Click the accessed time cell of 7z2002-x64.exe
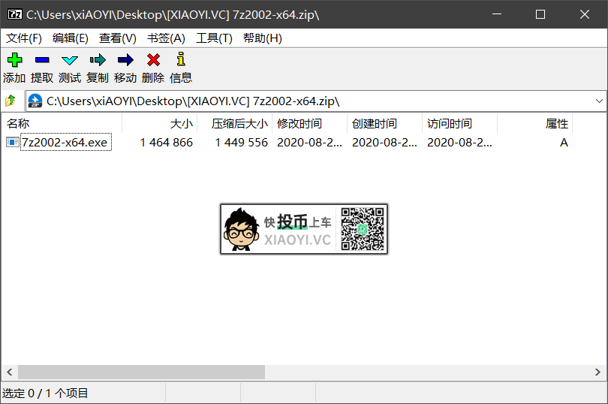The image size is (608, 404). click(459, 143)
